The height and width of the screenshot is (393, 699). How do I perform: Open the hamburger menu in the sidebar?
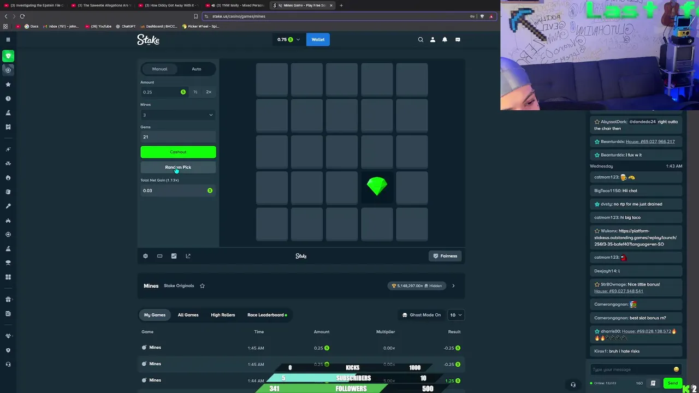(x=8, y=39)
